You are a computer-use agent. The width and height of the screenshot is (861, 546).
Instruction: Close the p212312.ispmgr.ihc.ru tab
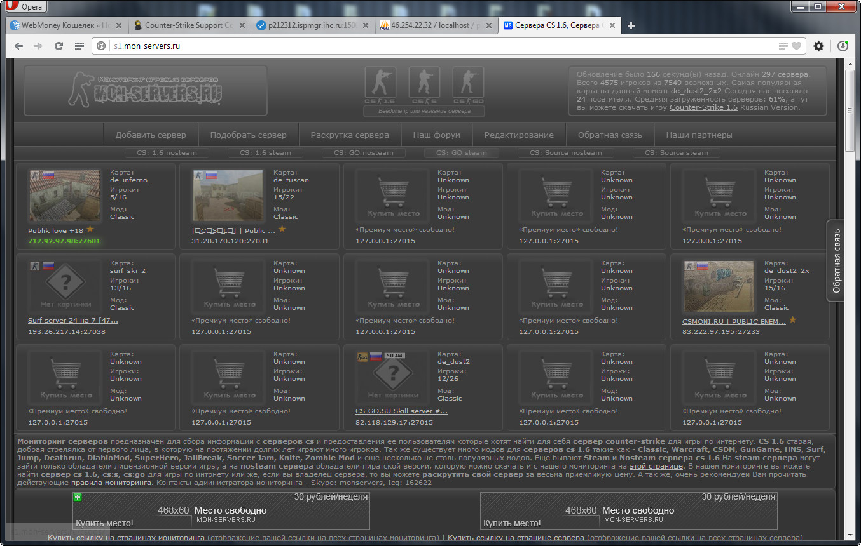pos(365,25)
